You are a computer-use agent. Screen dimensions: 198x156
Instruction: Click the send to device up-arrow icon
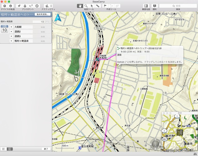pyautogui.click(x=5, y=6)
